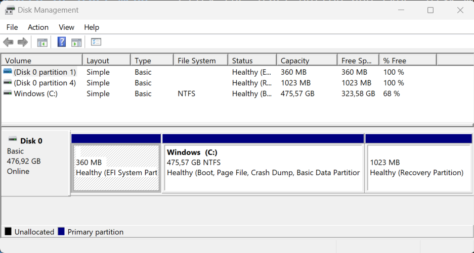Screen dimensions: 474x253
Task: Minimize the Disk Management window
Action: pos(401,10)
